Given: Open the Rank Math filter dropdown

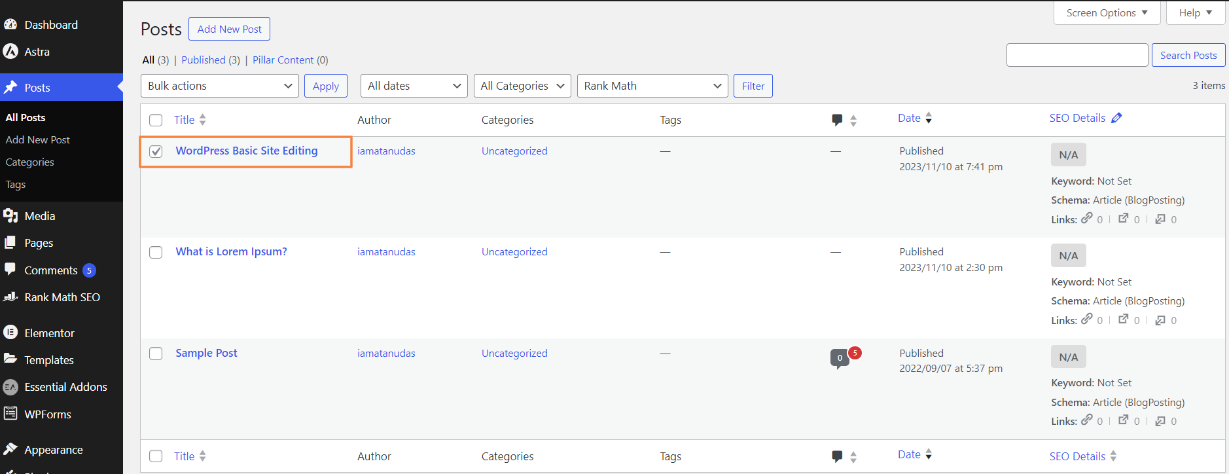Looking at the screenshot, I should (652, 86).
